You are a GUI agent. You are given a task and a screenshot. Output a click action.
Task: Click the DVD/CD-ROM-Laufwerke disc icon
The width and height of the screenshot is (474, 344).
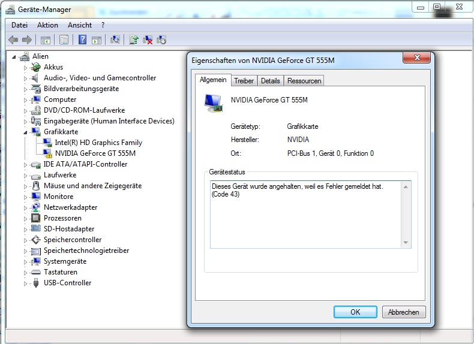click(x=35, y=110)
